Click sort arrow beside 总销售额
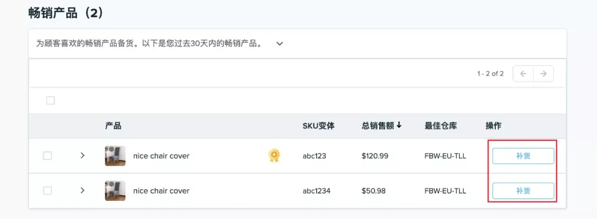597x219 pixels. (399, 125)
